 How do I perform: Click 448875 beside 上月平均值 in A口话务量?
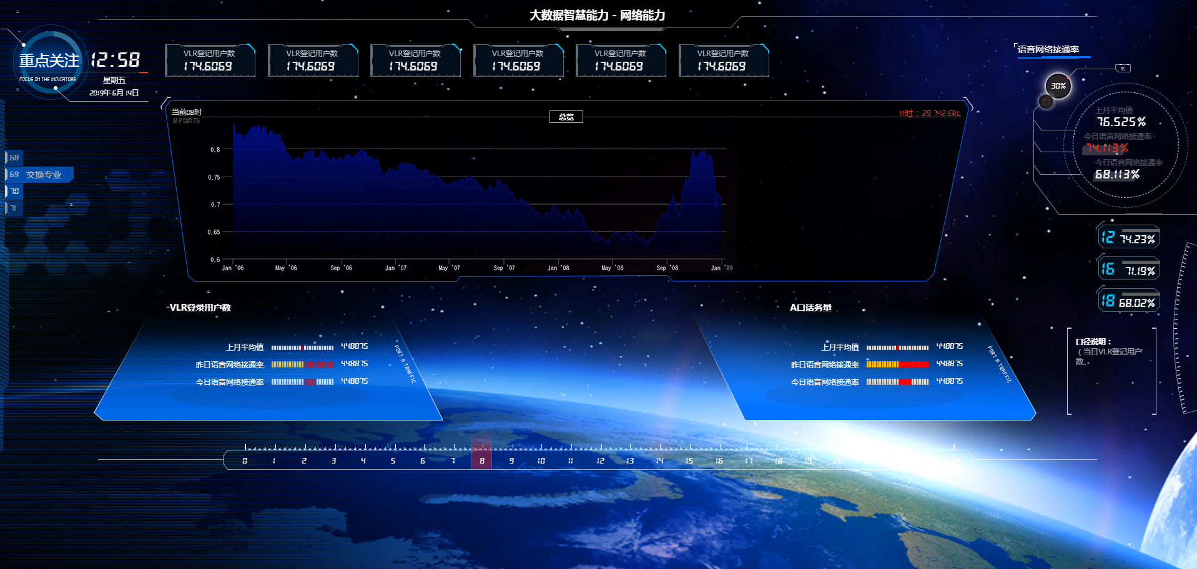tap(949, 346)
